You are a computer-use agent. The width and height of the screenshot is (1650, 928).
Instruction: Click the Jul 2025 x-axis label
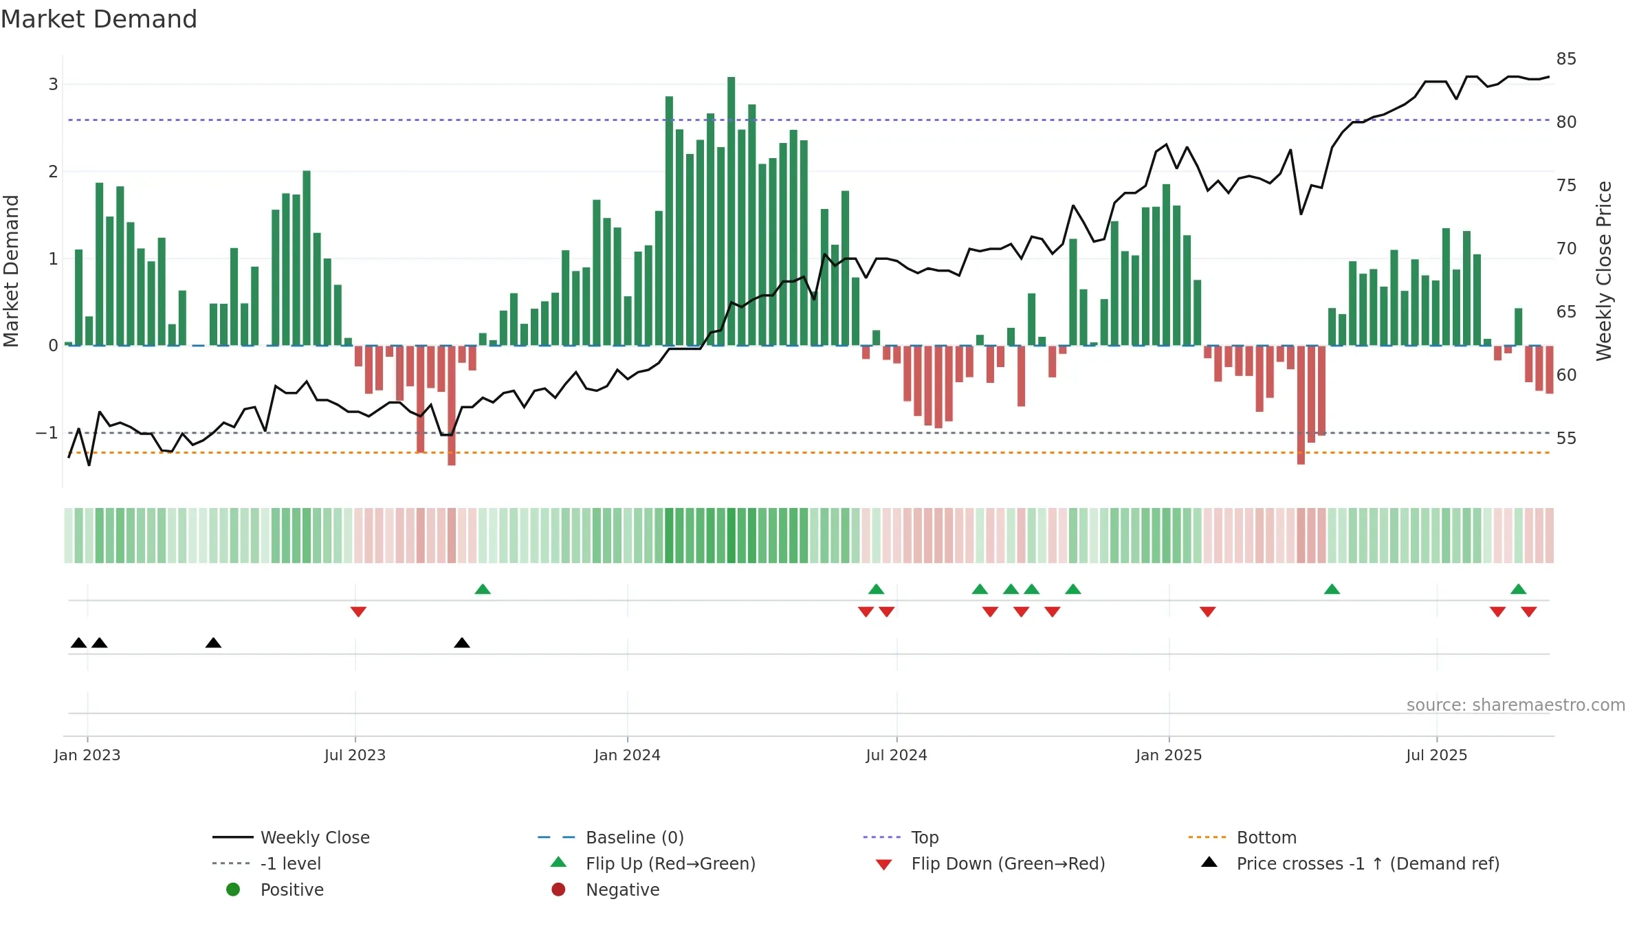coord(1437,755)
